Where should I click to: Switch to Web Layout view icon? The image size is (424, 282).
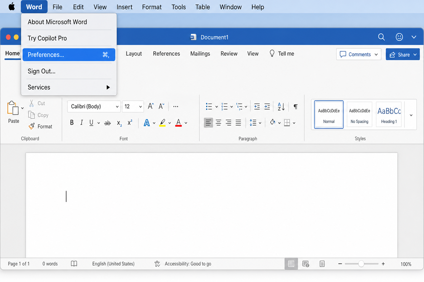point(306,264)
